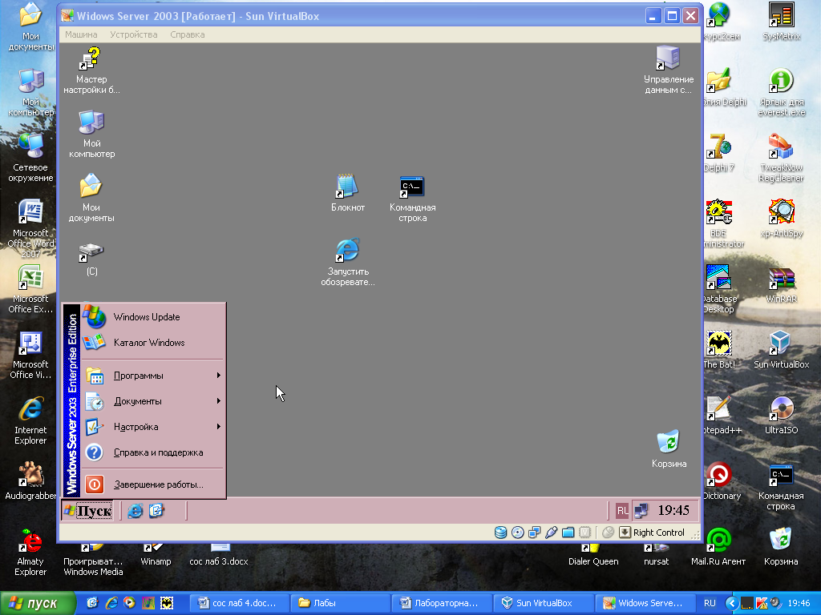Expand the Настройка submenu in start menu
The width and height of the screenshot is (821, 615).
154,427
